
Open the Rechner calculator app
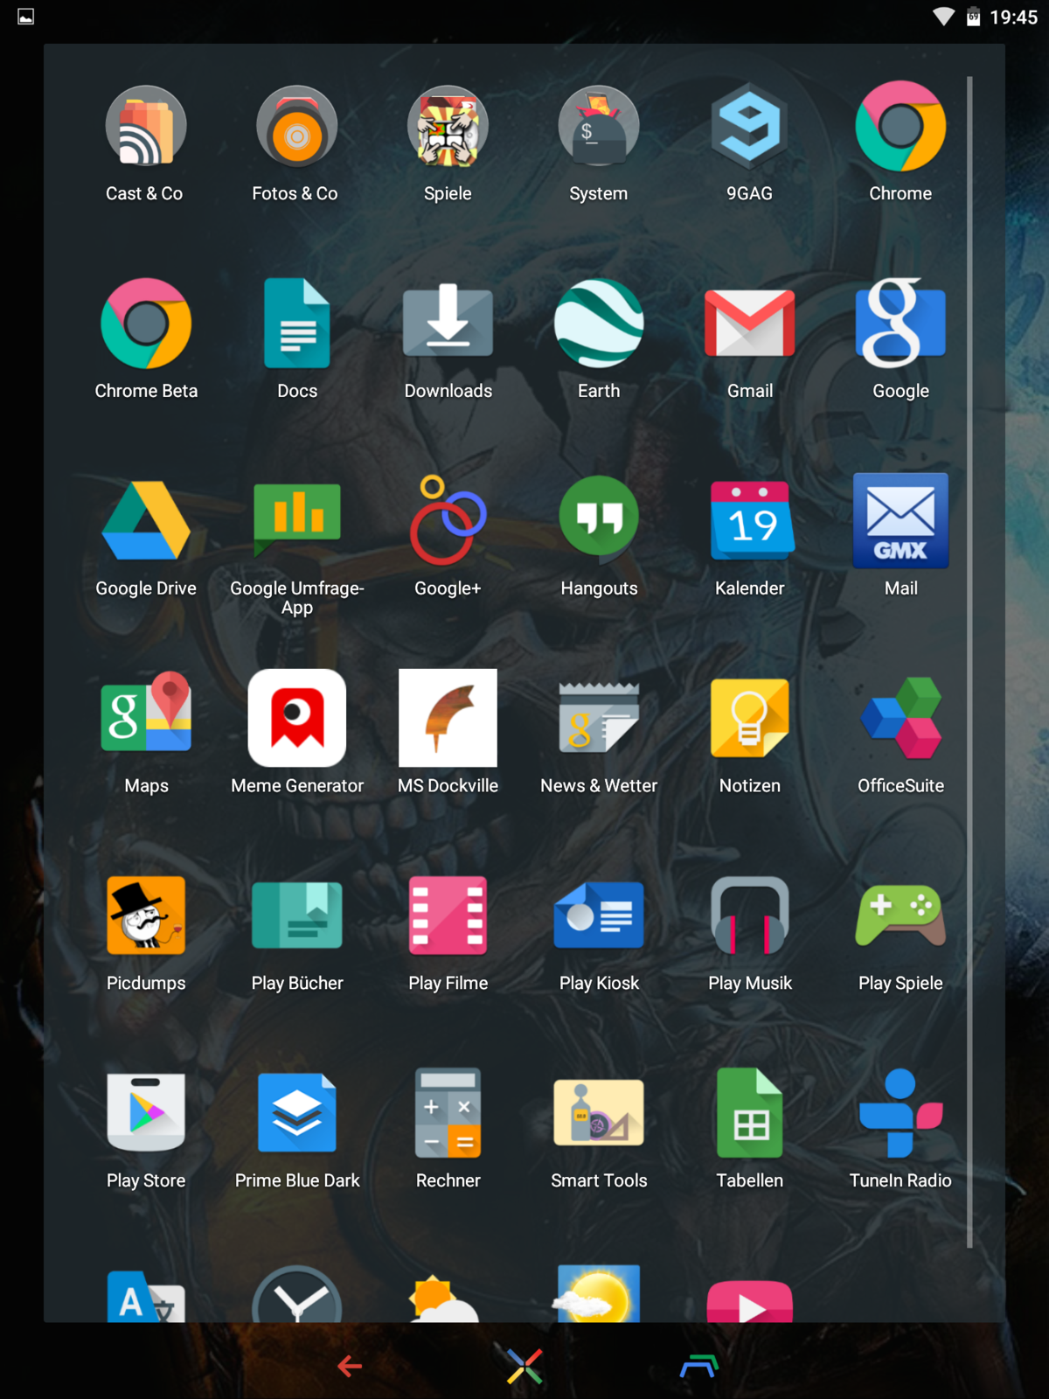[448, 1113]
